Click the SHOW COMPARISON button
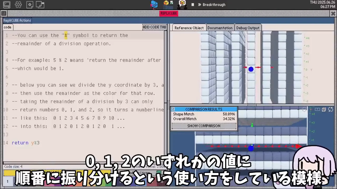Viewport: 337px width, 189px height. (x=204, y=126)
